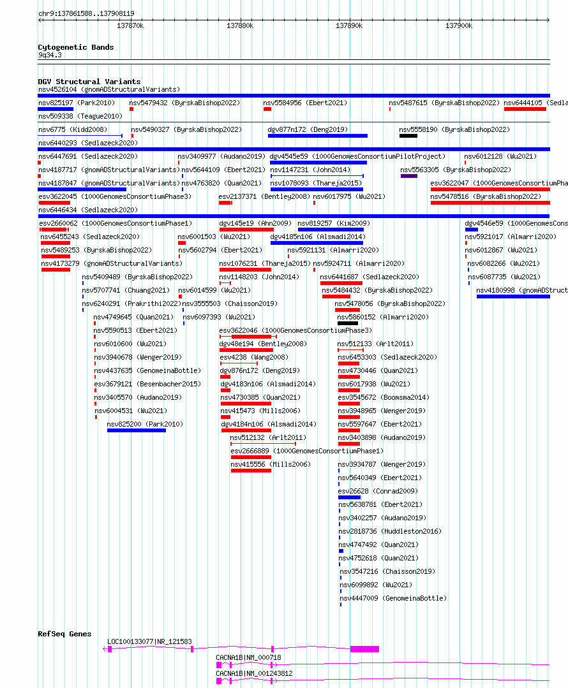Image resolution: width=568 pixels, height=688 pixels.
Task: Open nsv512133 (Arlt2011) variant
Action: tap(376, 344)
